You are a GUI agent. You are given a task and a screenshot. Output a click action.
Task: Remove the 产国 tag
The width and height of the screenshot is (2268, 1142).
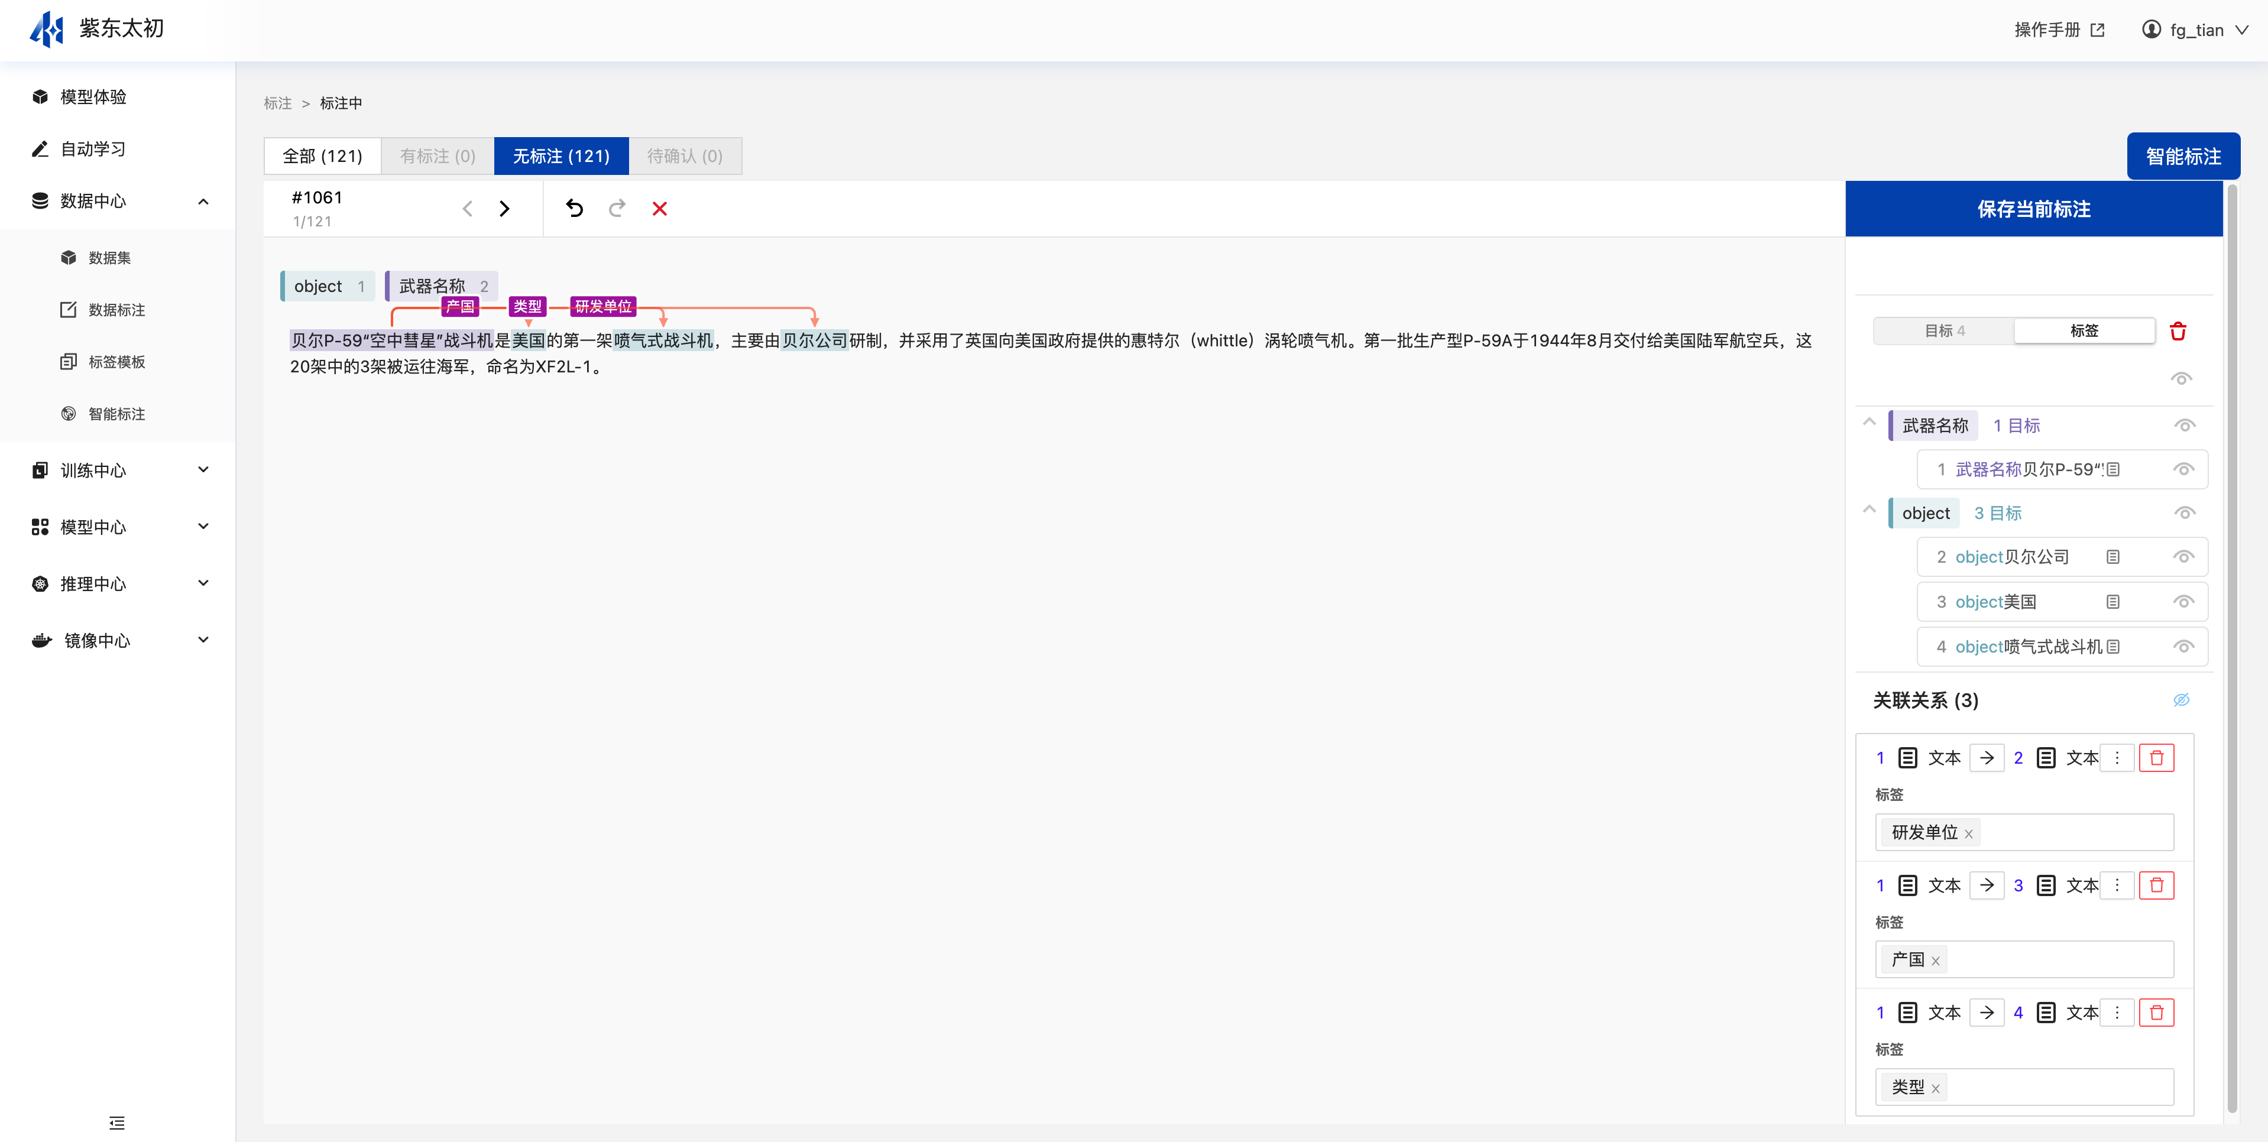coord(1935,962)
